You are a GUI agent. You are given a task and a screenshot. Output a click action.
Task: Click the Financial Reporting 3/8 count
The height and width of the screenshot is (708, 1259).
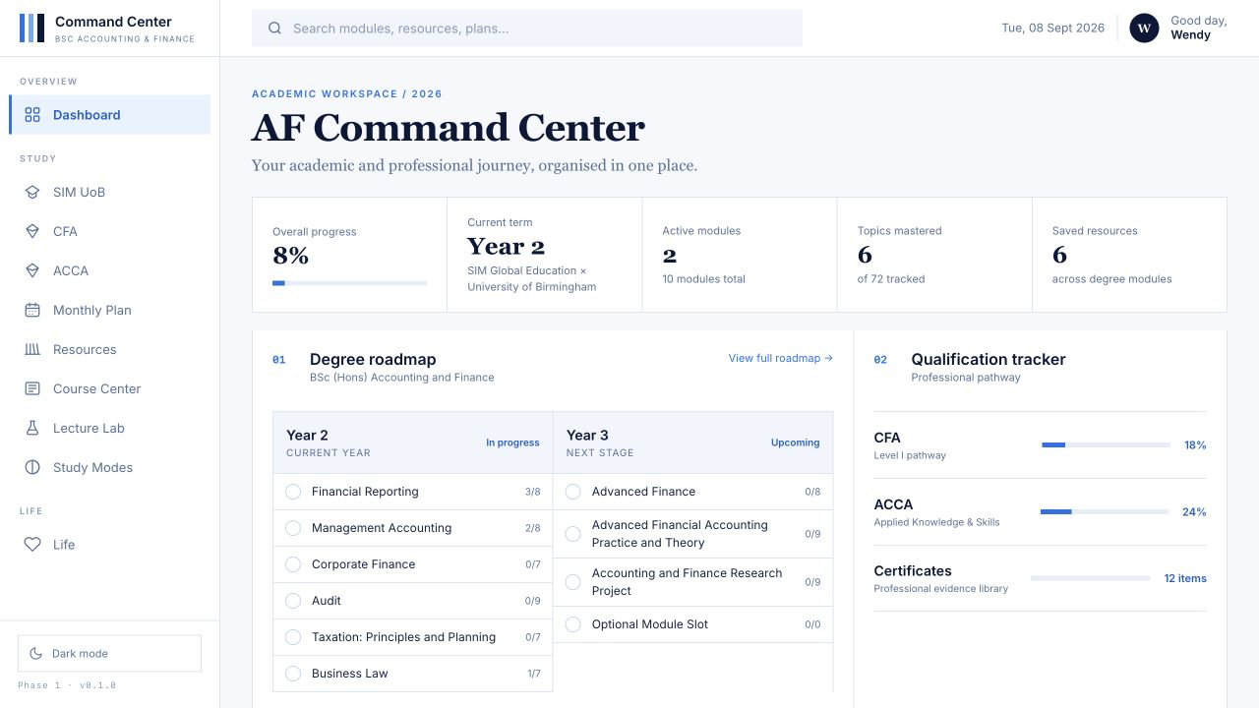[x=532, y=492]
